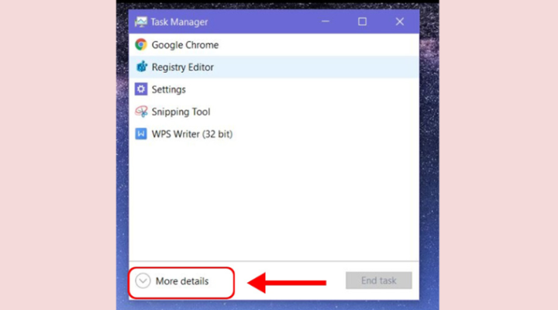Select the Snipping Tool entry text

pyautogui.click(x=181, y=112)
